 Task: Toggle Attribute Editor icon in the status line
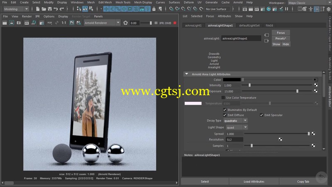317,9
